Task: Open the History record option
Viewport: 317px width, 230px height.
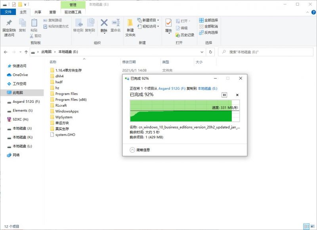Action: pyautogui.click(x=185, y=35)
